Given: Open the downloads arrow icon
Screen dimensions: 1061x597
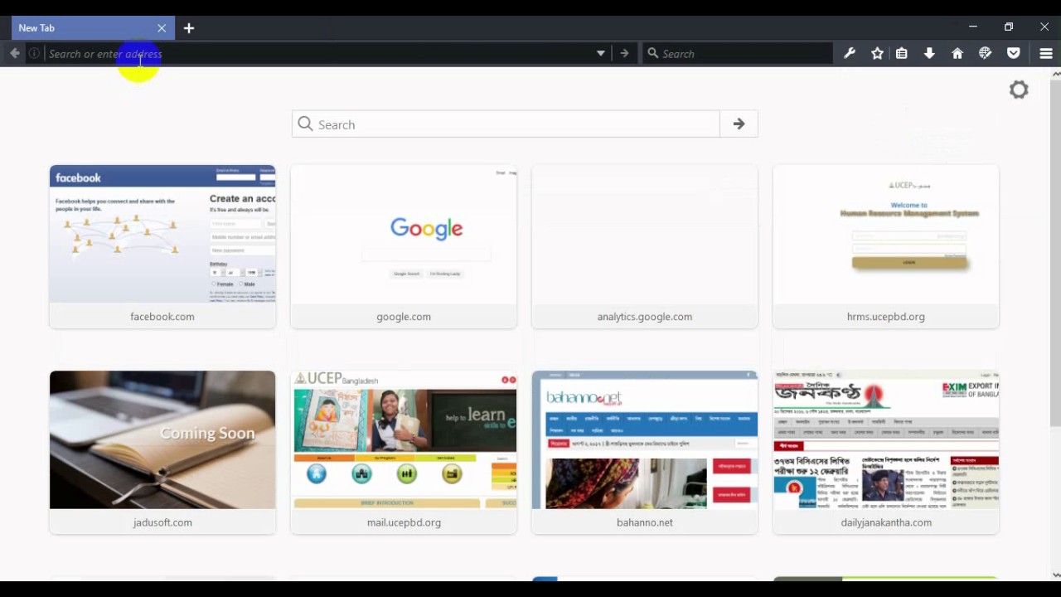Looking at the screenshot, I should (x=929, y=53).
